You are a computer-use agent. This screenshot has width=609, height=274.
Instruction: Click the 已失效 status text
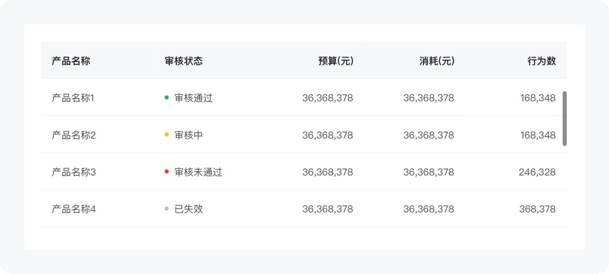pos(189,209)
